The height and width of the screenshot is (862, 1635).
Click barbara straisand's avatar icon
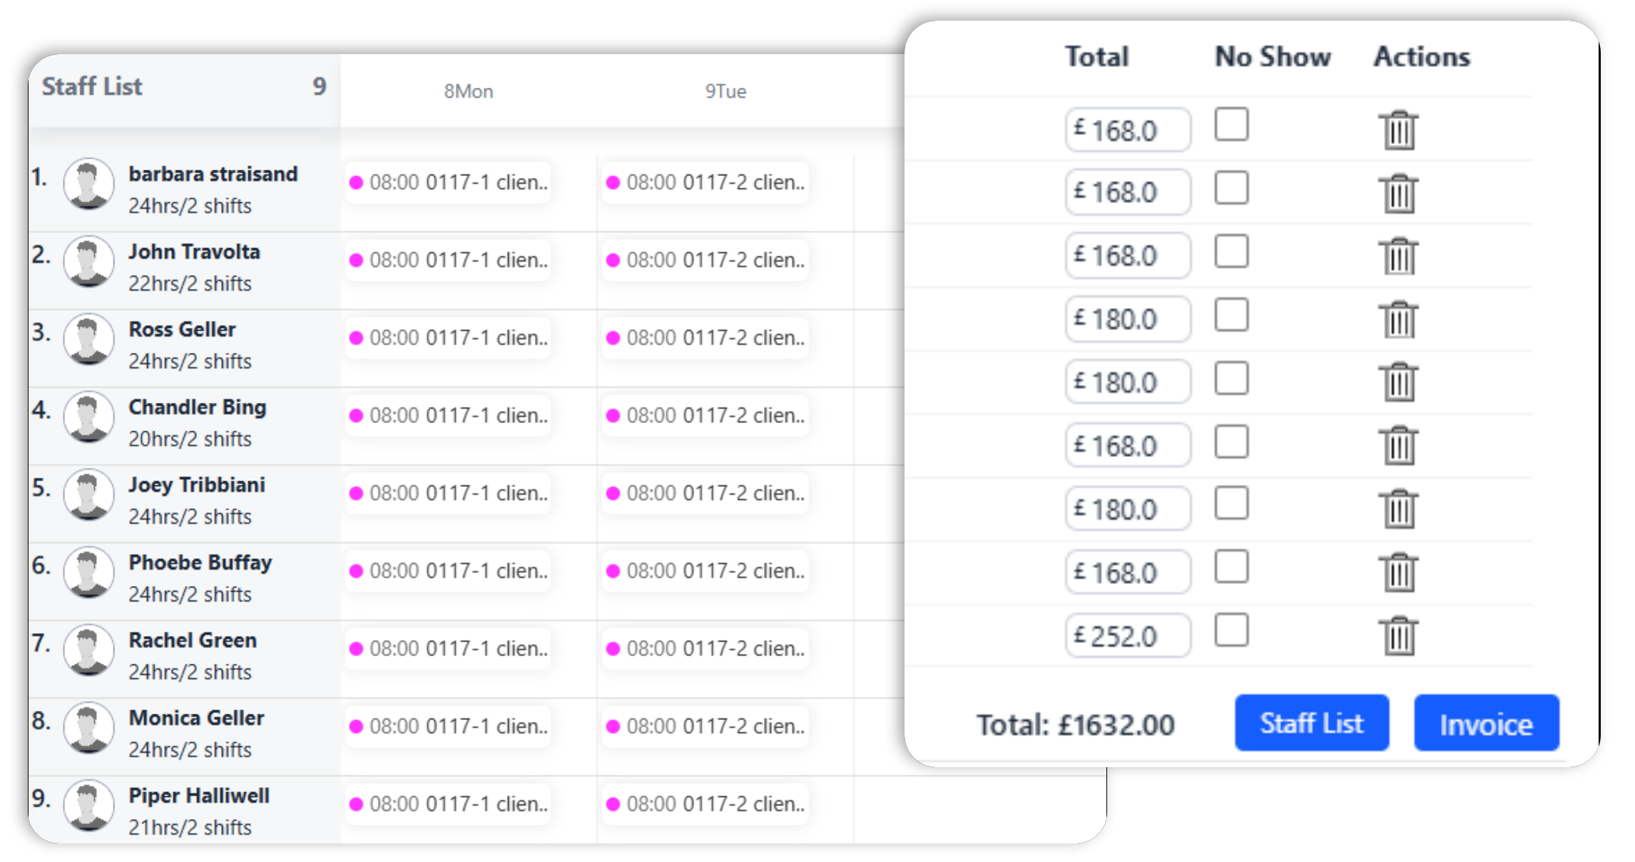88,183
